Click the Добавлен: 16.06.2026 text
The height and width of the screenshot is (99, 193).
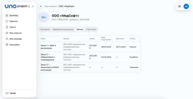pyautogui.click(x=79, y=20)
